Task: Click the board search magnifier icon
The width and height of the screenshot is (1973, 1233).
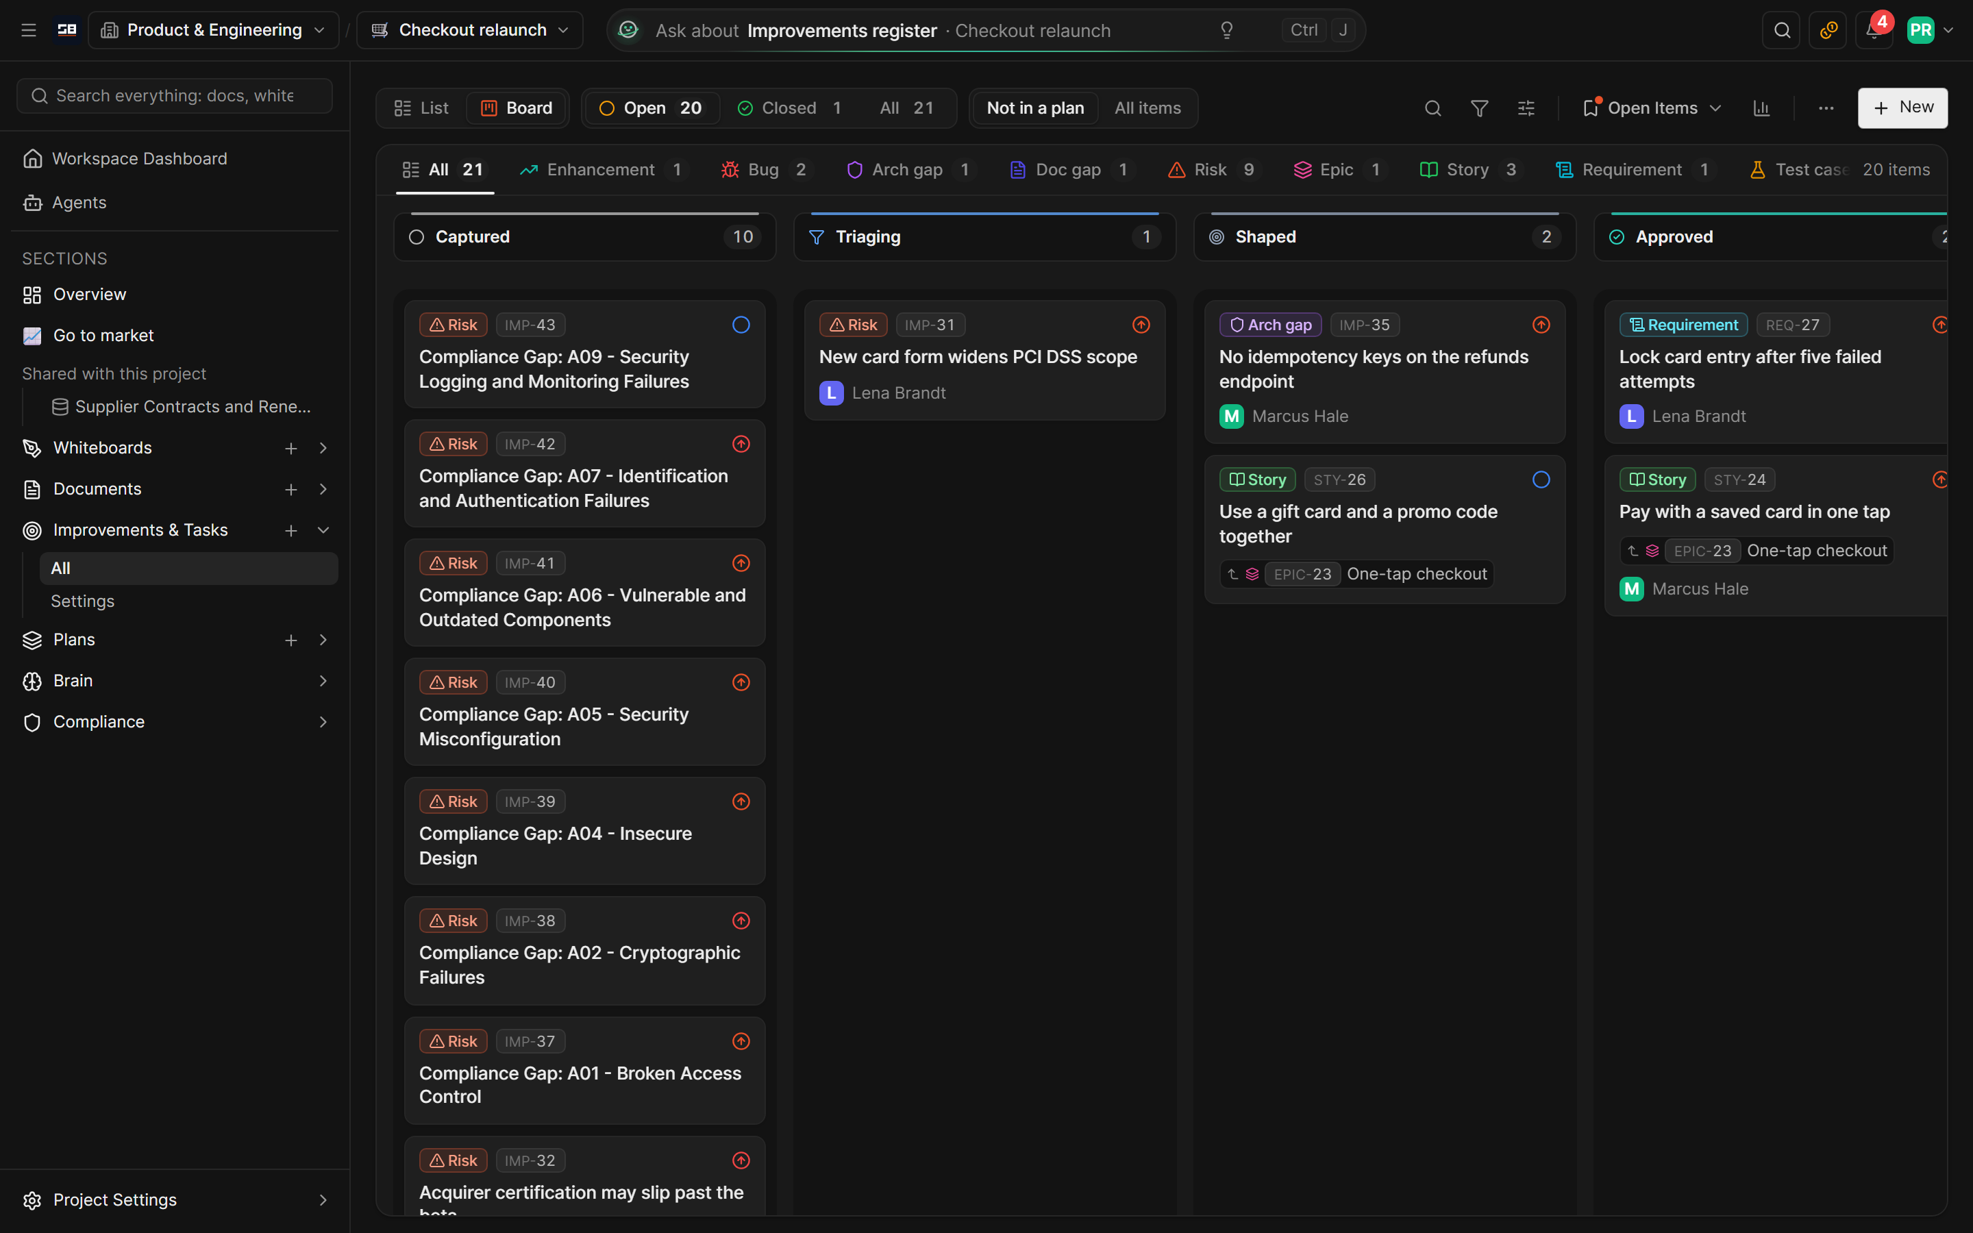Action: 1432,108
